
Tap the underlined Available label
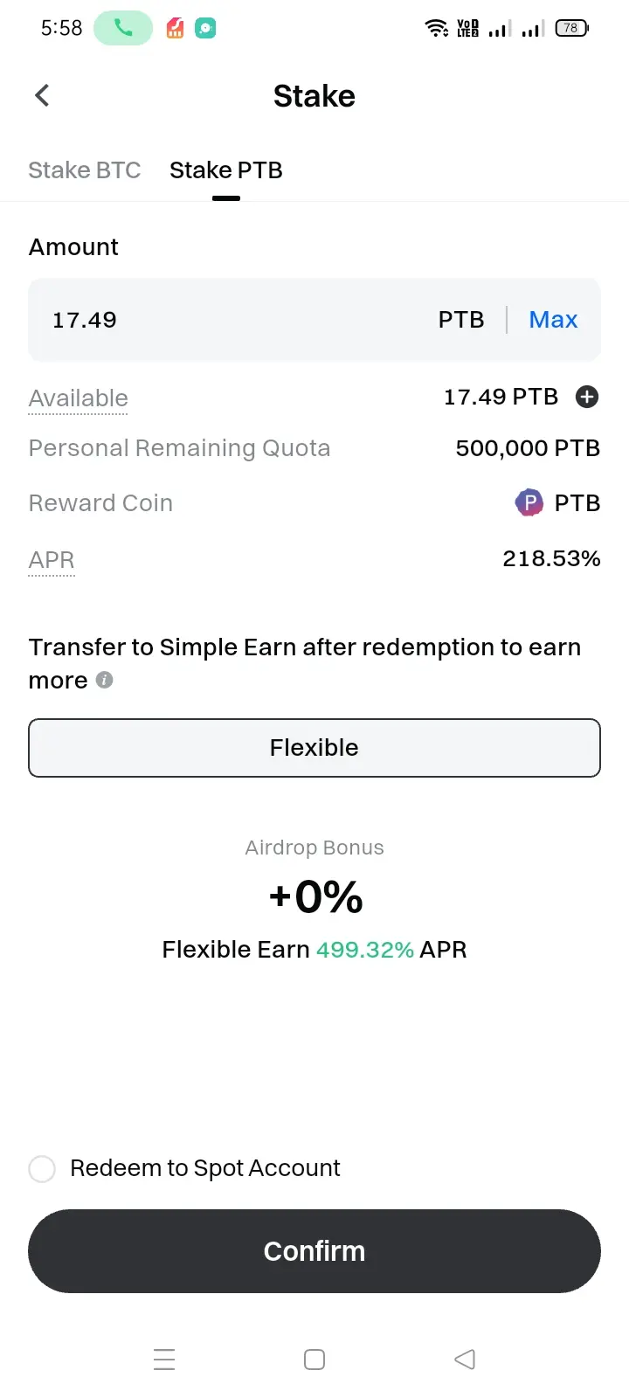point(79,398)
